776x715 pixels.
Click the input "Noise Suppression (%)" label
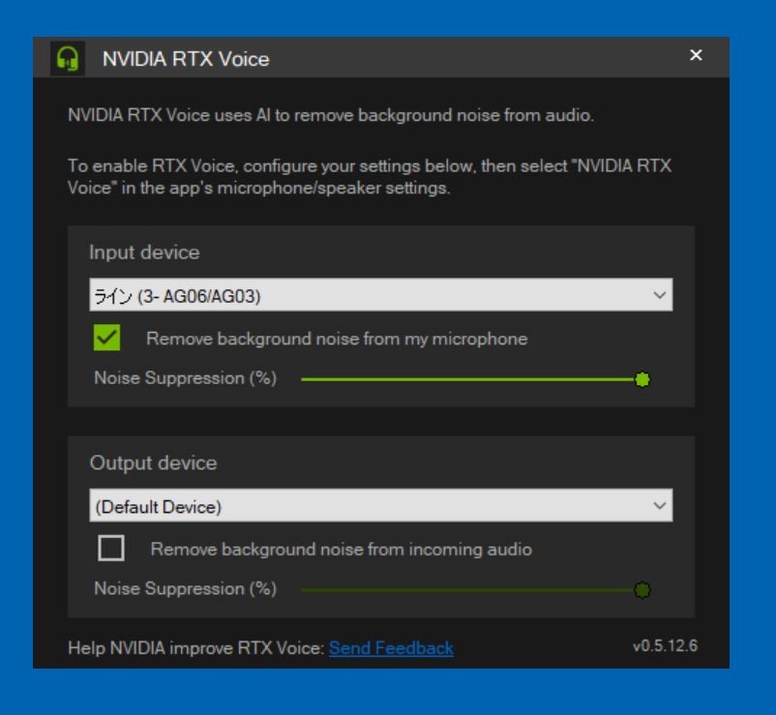click(185, 377)
